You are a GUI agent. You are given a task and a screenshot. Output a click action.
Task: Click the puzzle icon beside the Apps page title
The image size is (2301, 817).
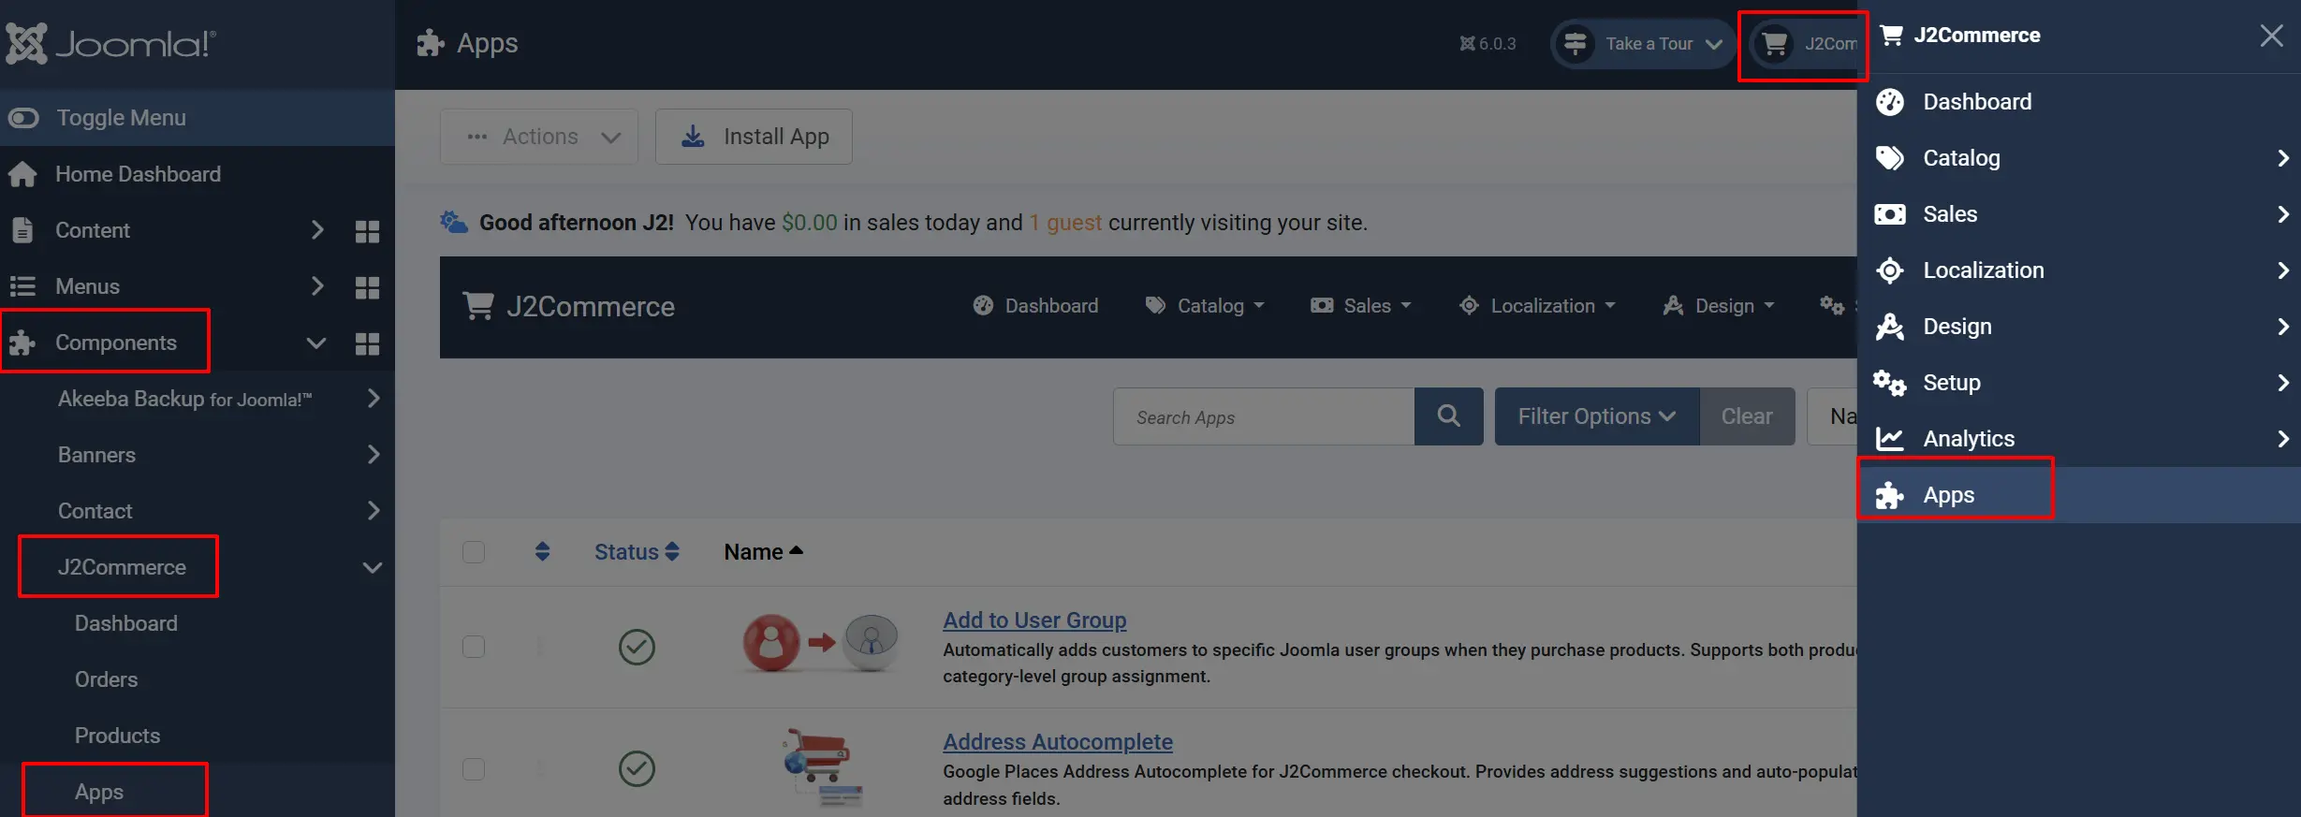tap(431, 43)
